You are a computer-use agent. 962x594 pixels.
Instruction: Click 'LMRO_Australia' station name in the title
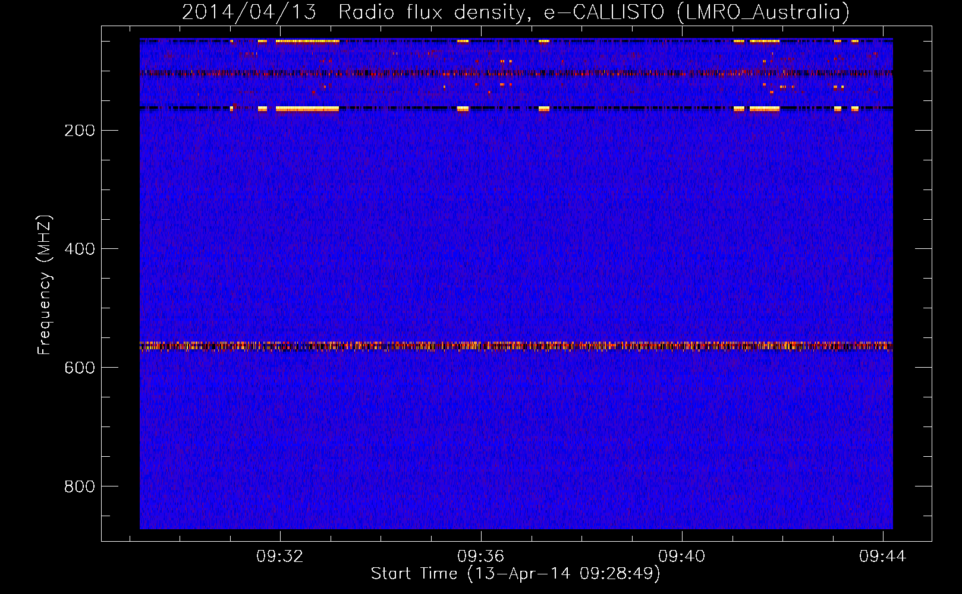coord(763,12)
